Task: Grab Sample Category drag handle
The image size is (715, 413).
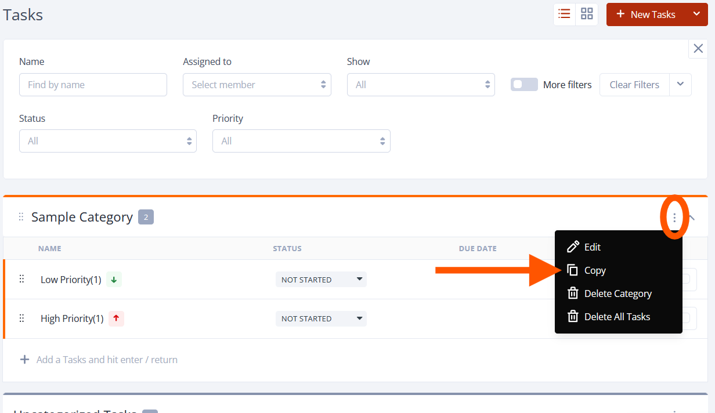Action: (21, 217)
